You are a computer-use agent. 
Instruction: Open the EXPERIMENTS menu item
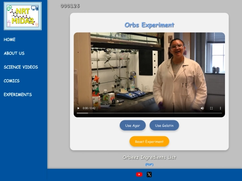18,94
